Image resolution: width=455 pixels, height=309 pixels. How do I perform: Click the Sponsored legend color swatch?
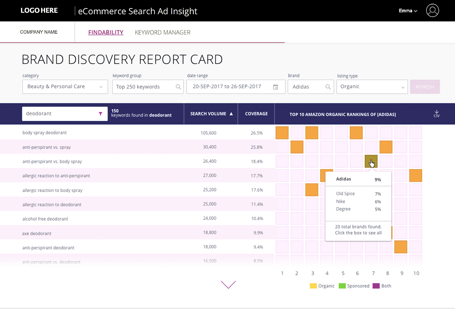coord(342,286)
